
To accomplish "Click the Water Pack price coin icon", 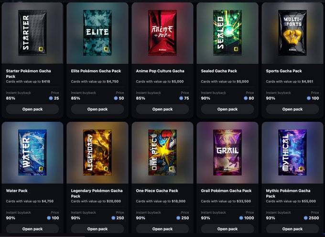I will click(49, 218).
